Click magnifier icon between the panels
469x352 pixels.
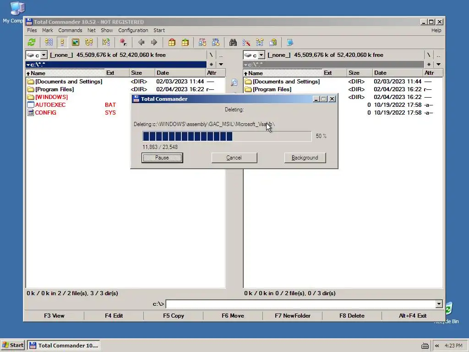234,82
